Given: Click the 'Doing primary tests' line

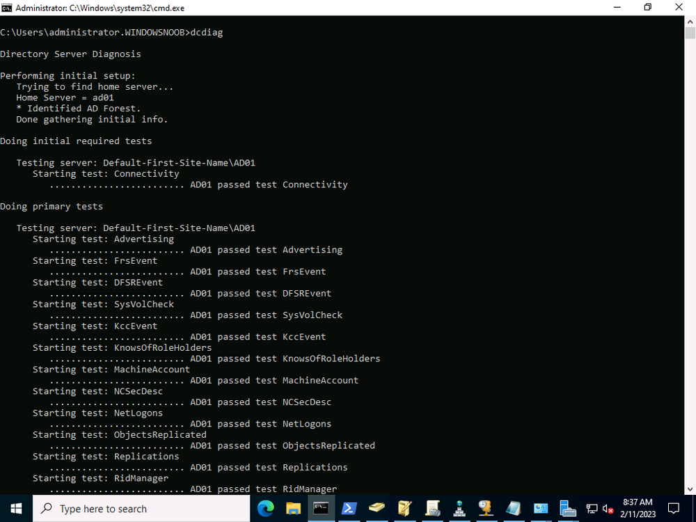Looking at the screenshot, I should (x=52, y=207).
